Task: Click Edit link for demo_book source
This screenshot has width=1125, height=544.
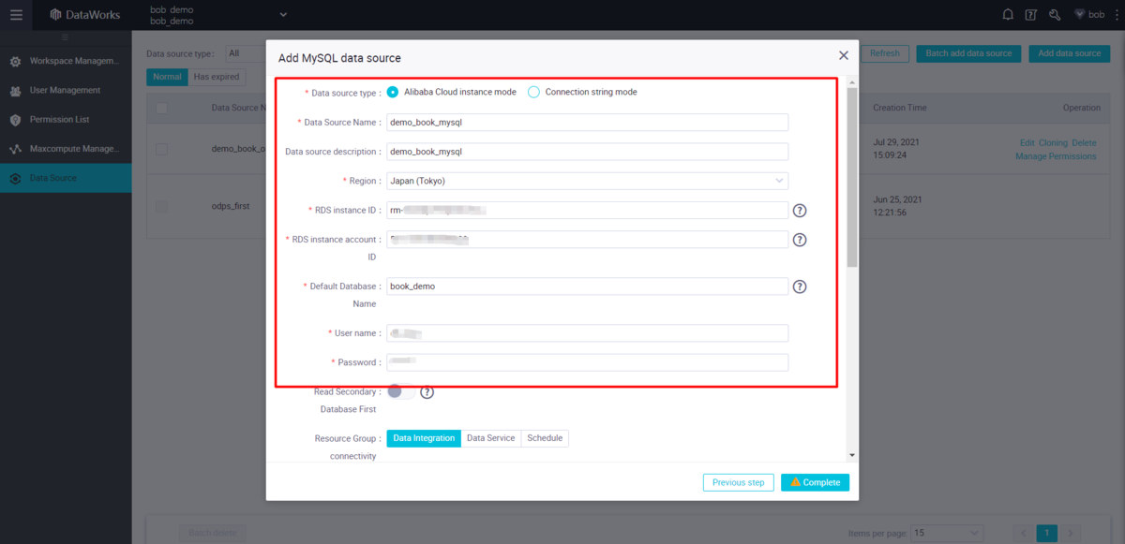Action: pos(1027,142)
